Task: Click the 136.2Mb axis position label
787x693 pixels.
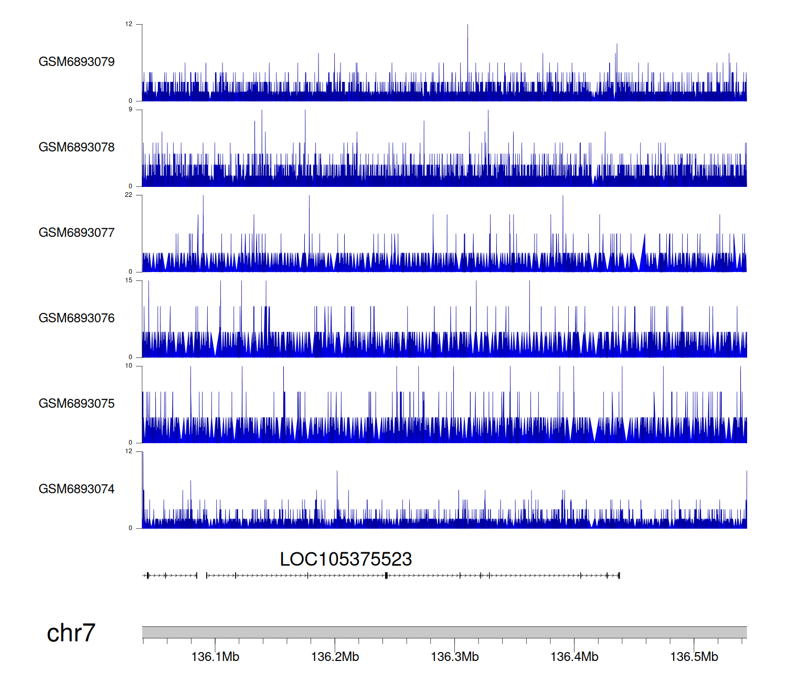Action: point(335,657)
